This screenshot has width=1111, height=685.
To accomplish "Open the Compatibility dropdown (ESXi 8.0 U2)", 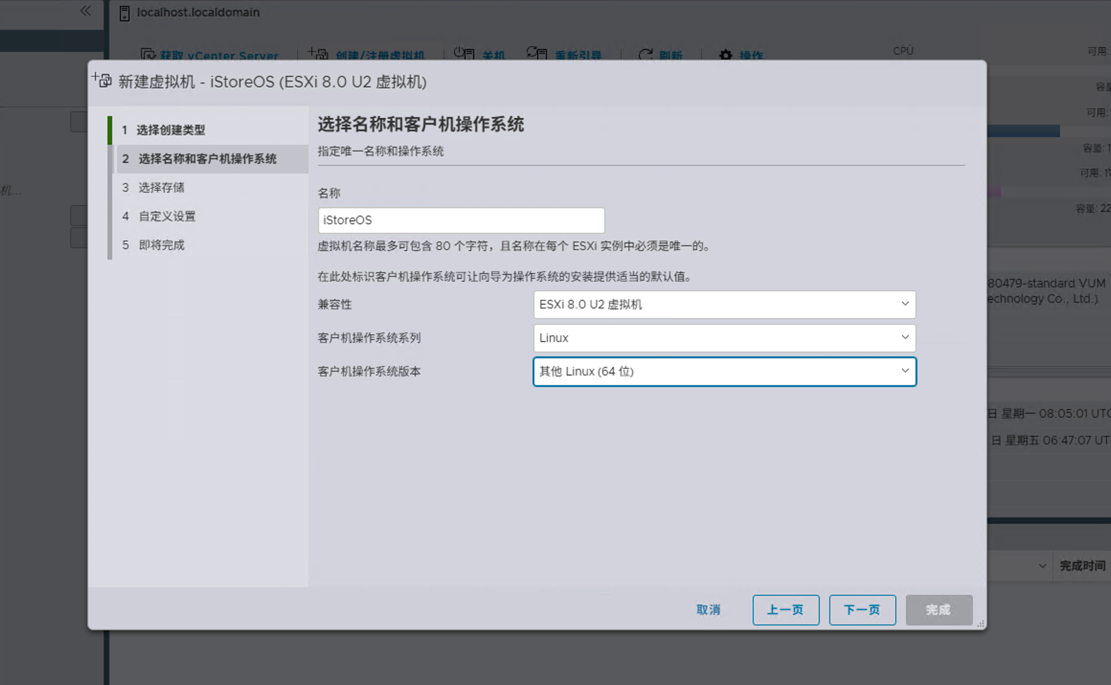I will pyautogui.click(x=724, y=305).
